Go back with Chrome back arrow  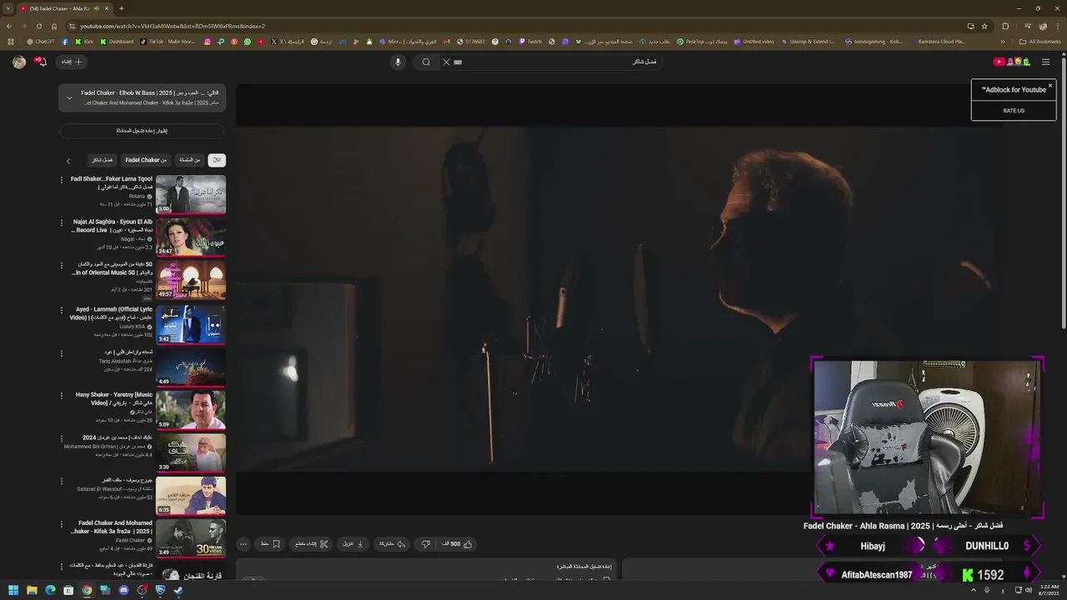point(9,26)
